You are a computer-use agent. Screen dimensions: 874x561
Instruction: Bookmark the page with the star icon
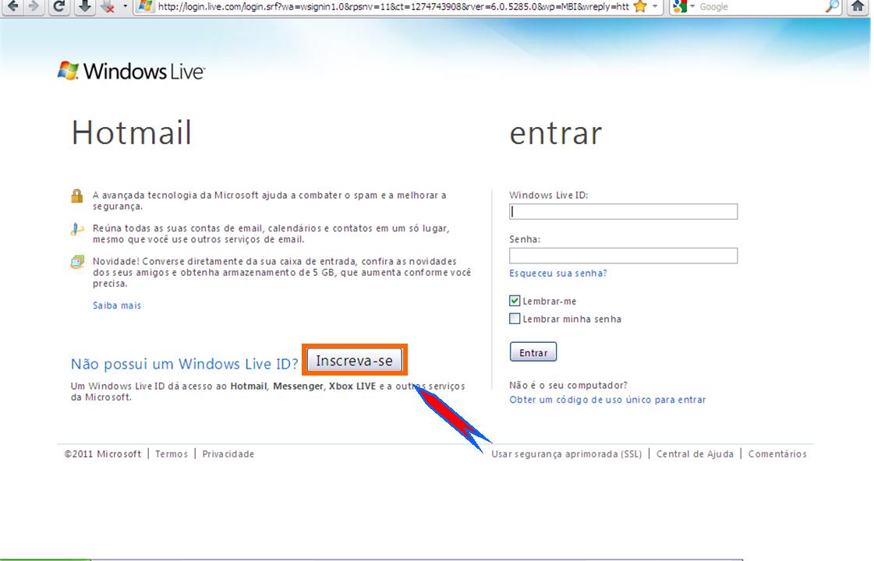[x=640, y=7]
